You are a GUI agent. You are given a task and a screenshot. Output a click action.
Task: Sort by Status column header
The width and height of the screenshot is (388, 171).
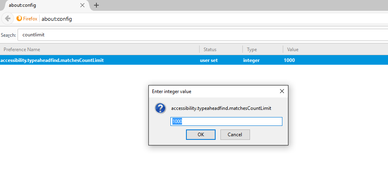pos(220,50)
